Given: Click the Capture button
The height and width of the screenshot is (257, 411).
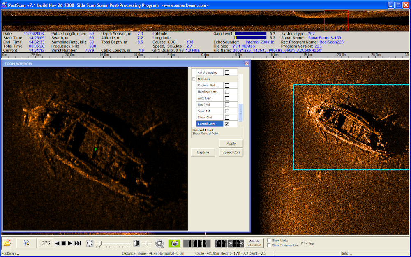Looking at the screenshot, I should pos(203,153).
